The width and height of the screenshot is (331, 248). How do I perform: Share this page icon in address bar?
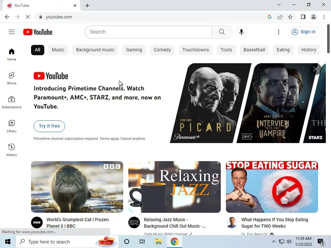tap(280, 17)
